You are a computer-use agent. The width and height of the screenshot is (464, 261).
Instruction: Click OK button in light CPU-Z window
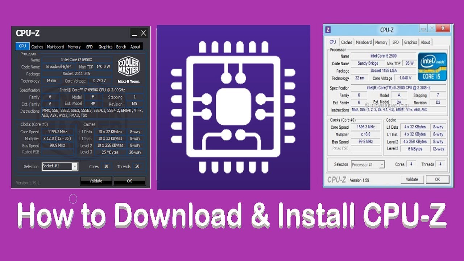[437, 179]
